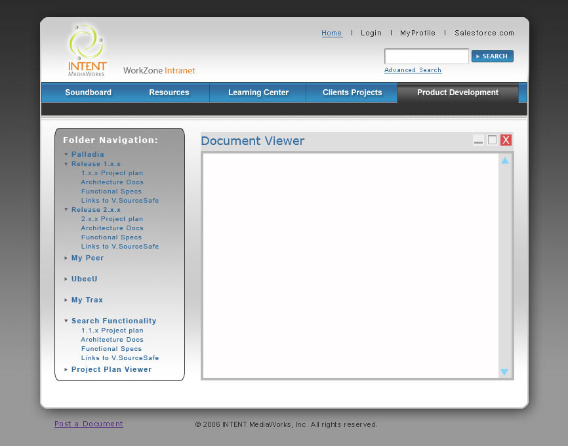Collapse the Release 2.x.x triangle
The height and width of the screenshot is (446, 568).
pyautogui.click(x=66, y=209)
